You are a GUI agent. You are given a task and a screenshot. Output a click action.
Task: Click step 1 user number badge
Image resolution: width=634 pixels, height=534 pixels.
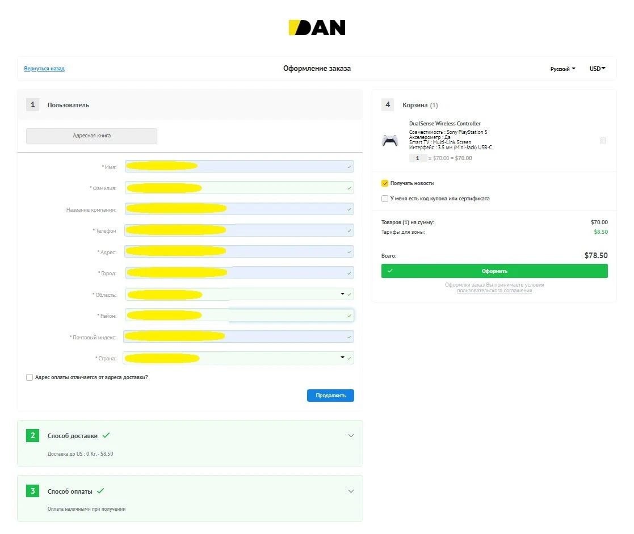tap(32, 104)
